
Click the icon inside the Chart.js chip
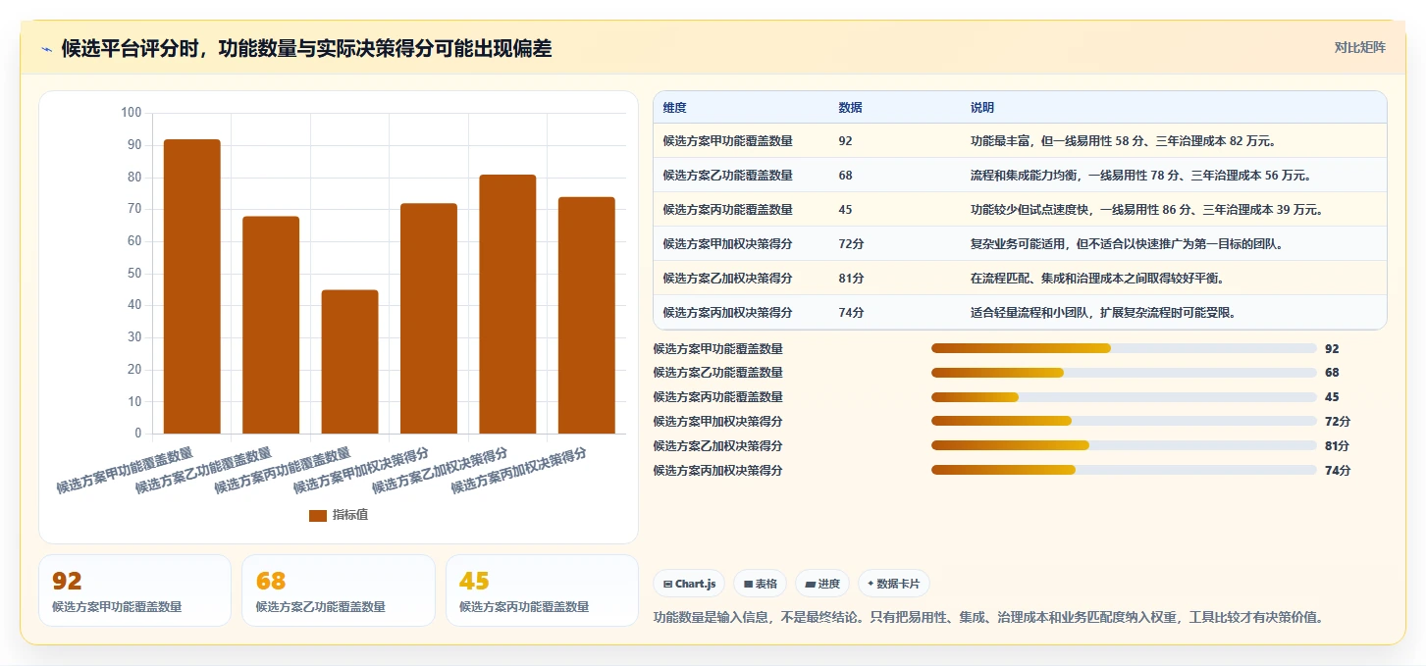(x=668, y=584)
